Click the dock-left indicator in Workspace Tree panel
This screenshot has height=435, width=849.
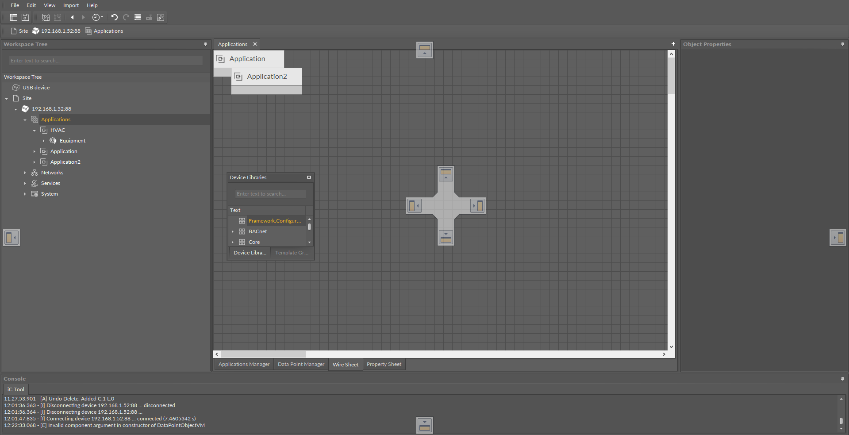click(12, 238)
